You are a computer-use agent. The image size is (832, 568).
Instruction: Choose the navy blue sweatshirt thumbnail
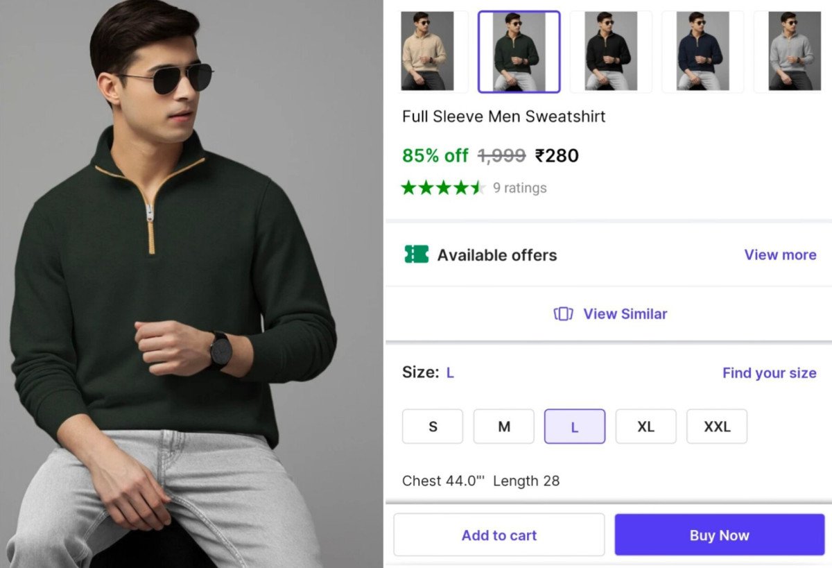click(702, 51)
